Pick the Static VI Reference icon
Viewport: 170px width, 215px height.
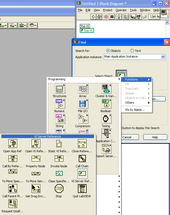tap(59, 144)
